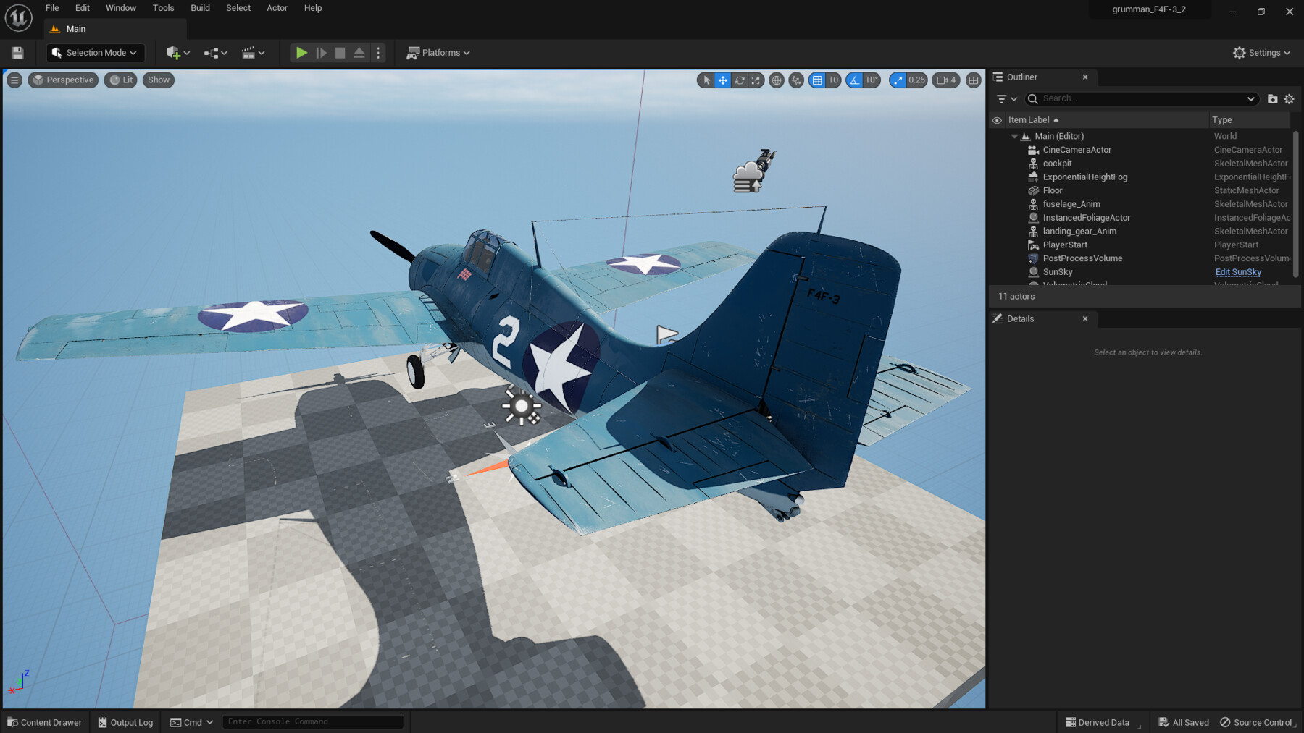This screenshot has height=733, width=1304.
Task: Open the Settings dropdown in the toolbar
Action: [1261, 53]
